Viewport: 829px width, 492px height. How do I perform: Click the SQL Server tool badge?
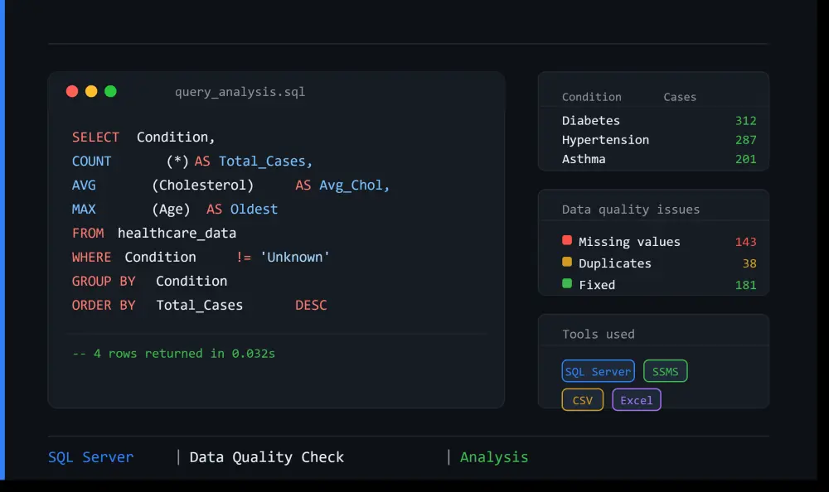tap(598, 371)
